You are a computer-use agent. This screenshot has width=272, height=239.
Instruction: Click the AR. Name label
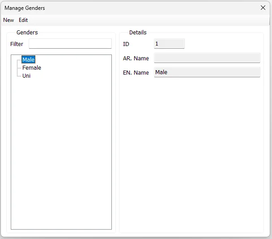136,59
